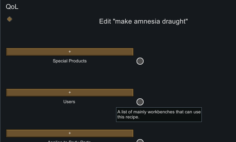
Task: Click the help circle beside Special Products
Action: 140,61
